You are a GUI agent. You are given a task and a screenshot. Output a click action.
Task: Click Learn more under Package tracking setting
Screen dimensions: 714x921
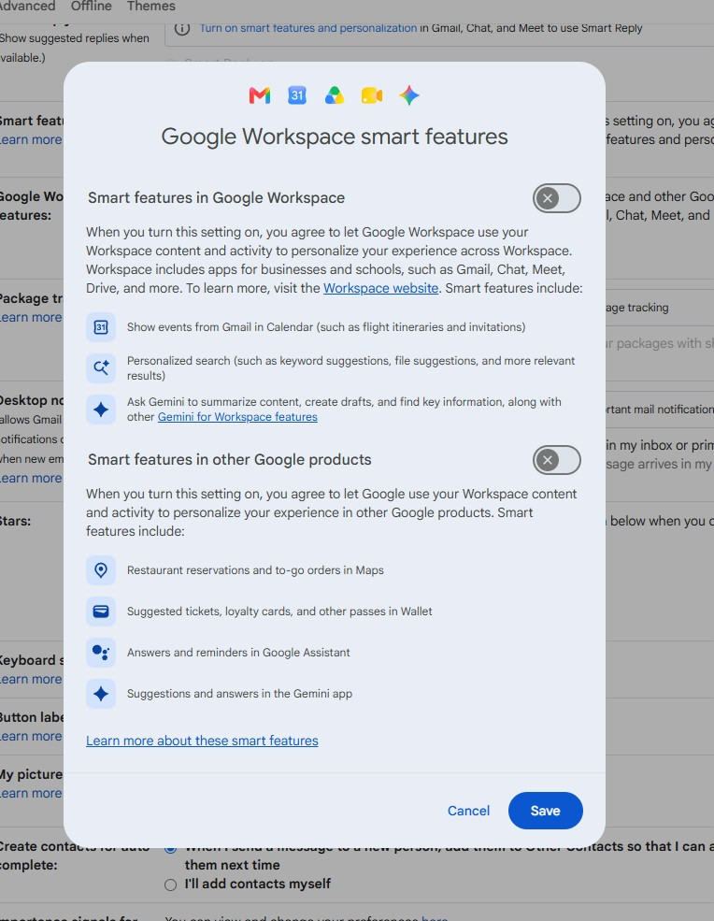click(x=31, y=317)
